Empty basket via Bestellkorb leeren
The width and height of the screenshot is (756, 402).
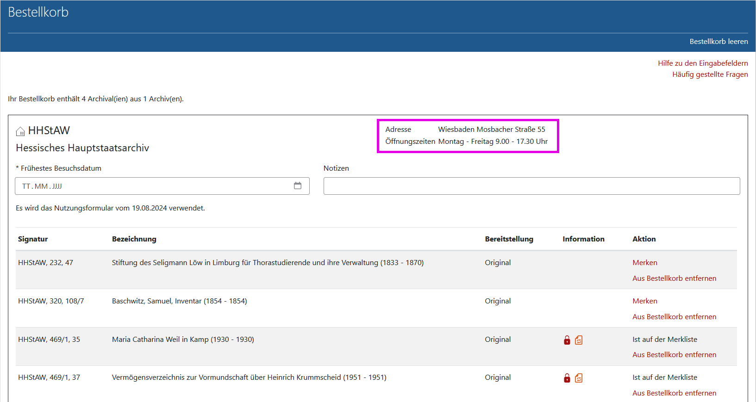pyautogui.click(x=719, y=42)
